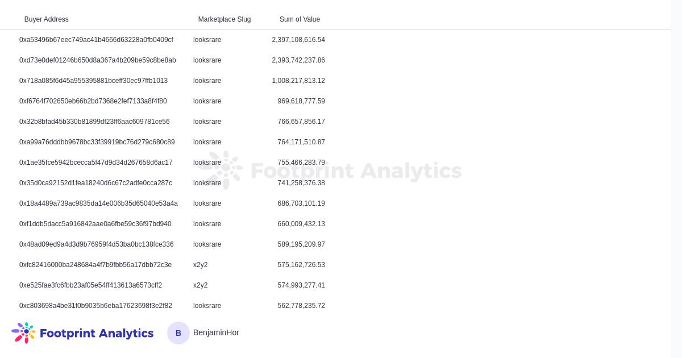Sort by Buyer Address column header
Screen dimensions: 682x358
47,19
